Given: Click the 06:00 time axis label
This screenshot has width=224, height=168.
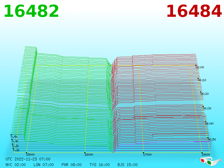Looking at the screenshot, I should pos(200,67).
